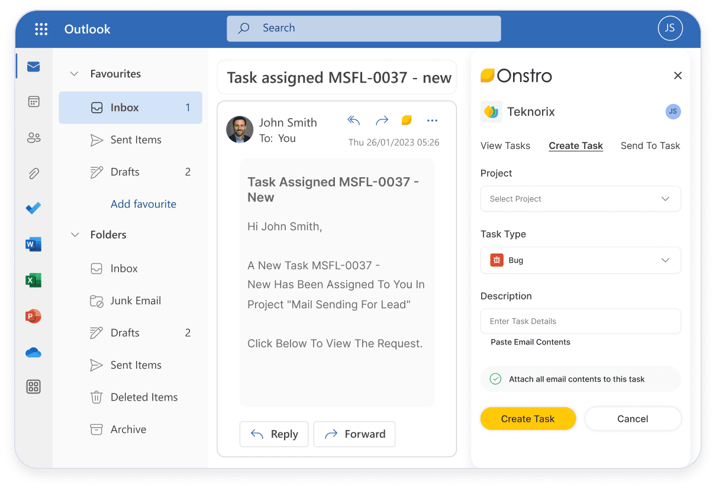Image resolution: width=716 pixels, height=488 pixels.
Task: Collapse the Favourites section
Action: 75,74
